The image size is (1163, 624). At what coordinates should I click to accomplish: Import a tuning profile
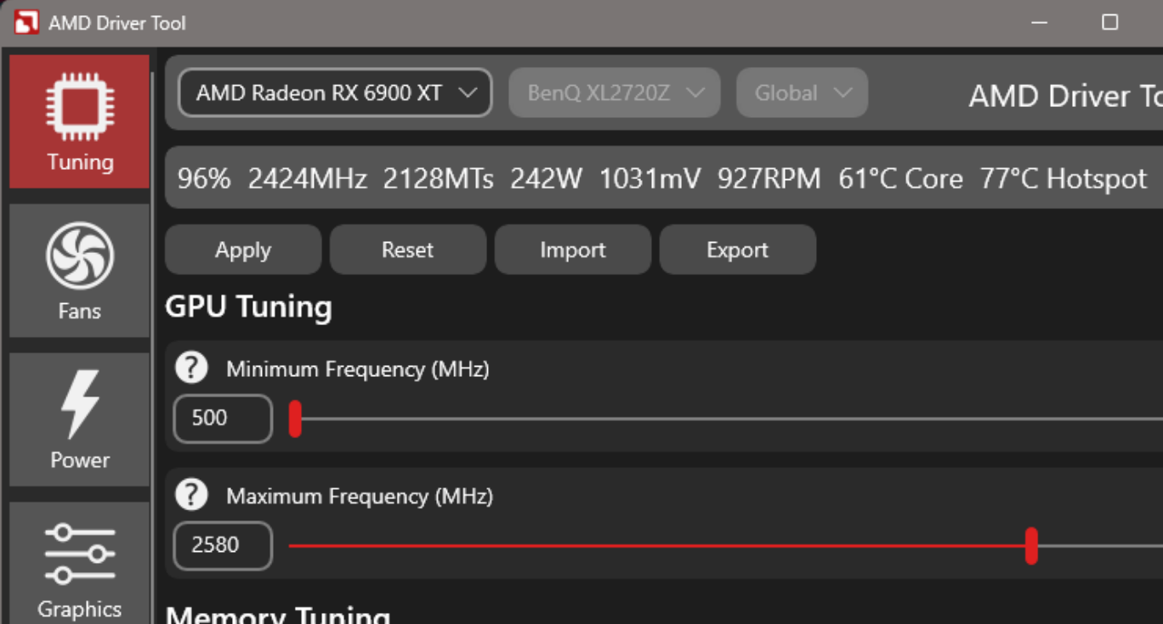pyautogui.click(x=572, y=249)
